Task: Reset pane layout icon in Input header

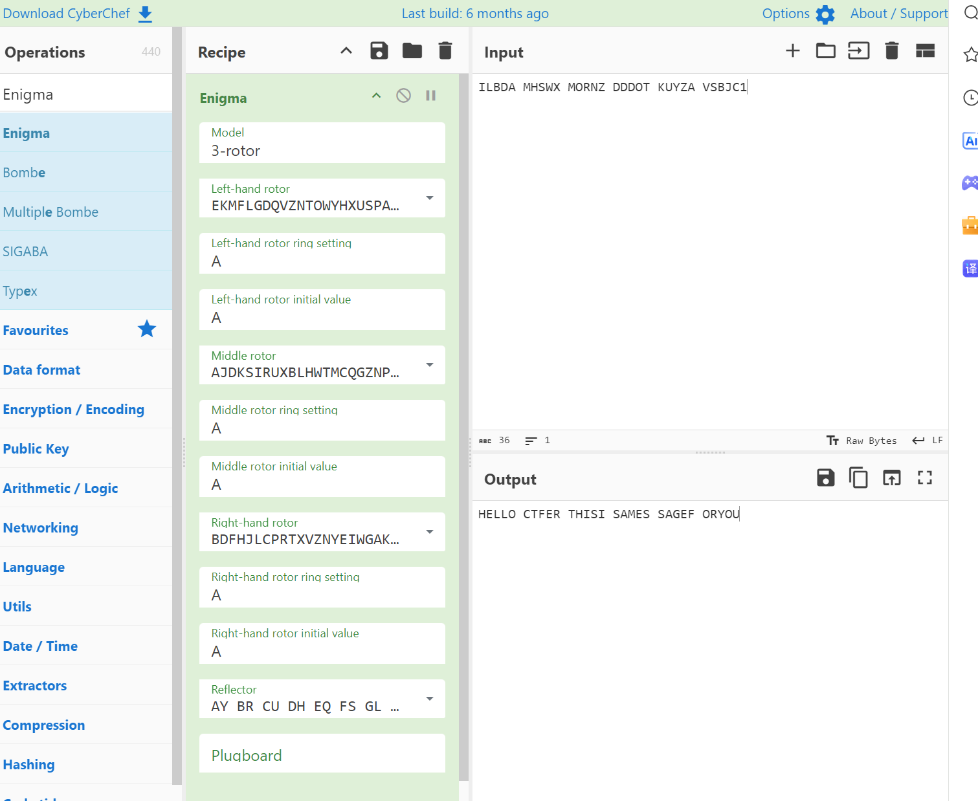Action: (x=926, y=50)
